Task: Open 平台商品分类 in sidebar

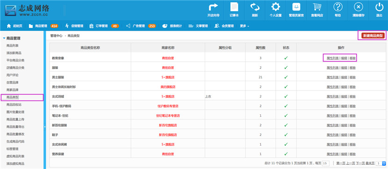Action: [15, 60]
